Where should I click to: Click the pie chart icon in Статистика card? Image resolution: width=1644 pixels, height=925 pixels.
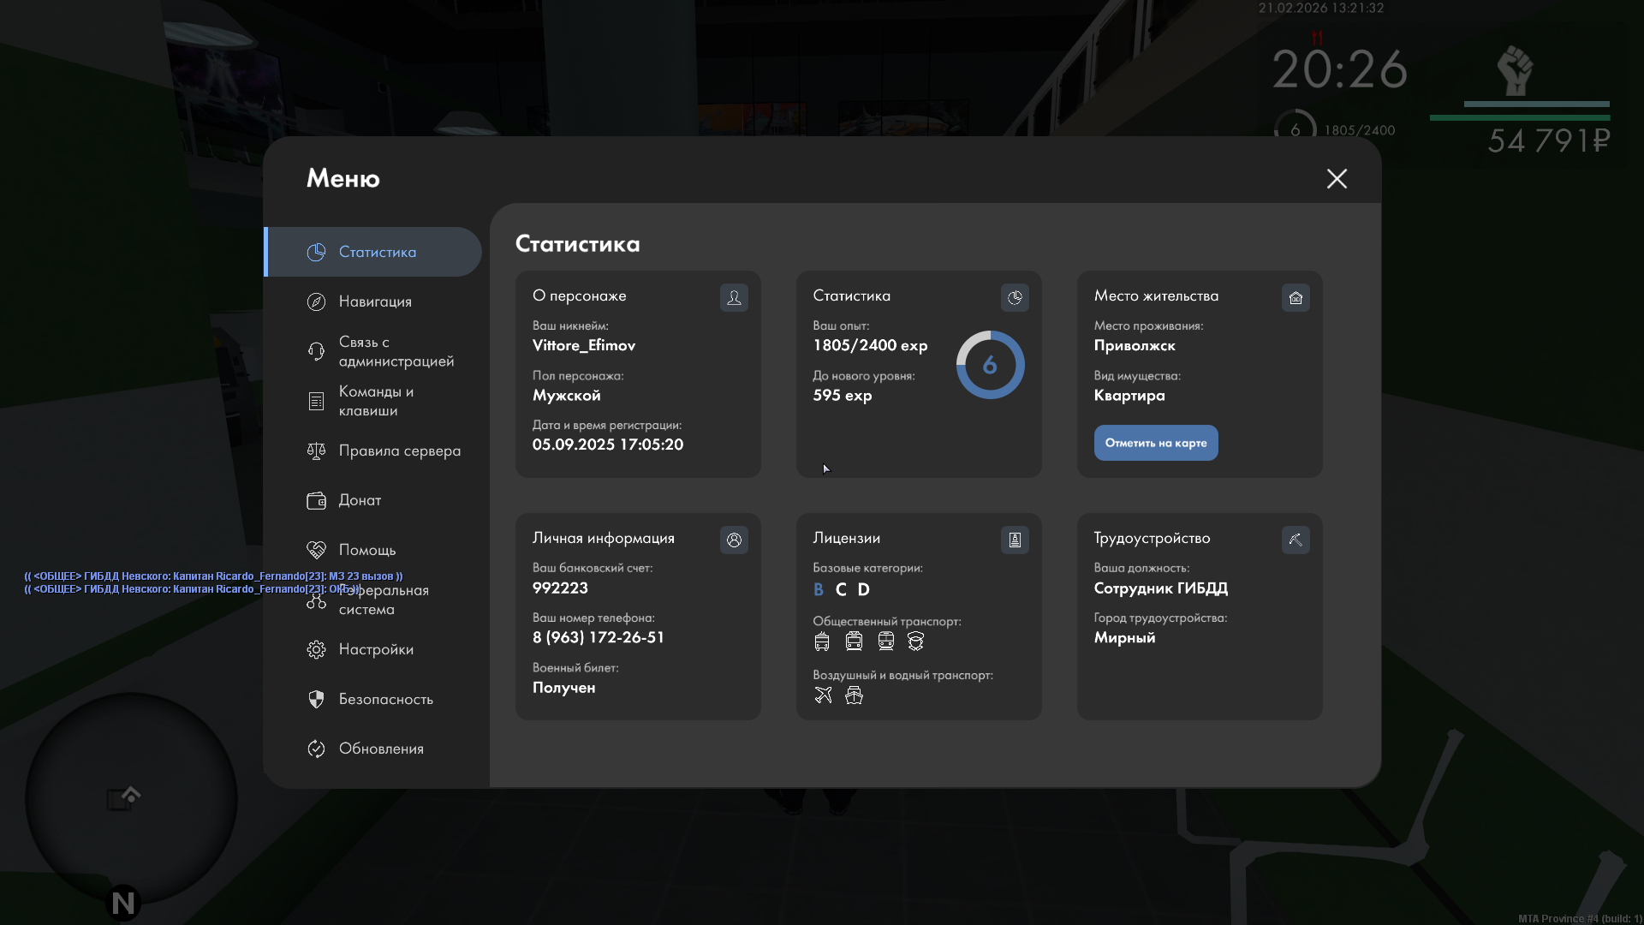coord(1015,297)
